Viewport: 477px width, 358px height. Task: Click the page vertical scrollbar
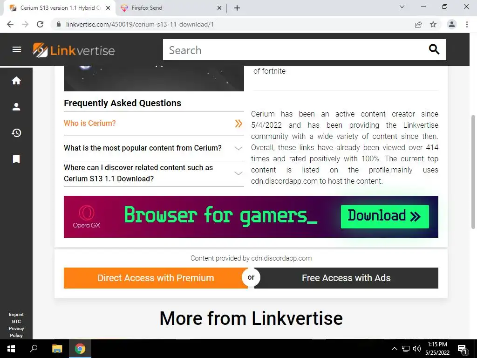pyautogui.click(x=473, y=172)
